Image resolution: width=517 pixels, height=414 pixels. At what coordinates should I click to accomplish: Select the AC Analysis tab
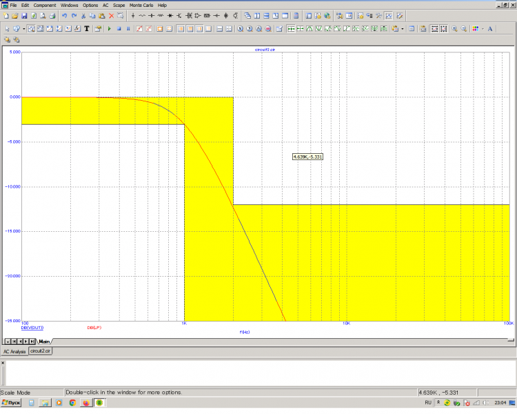tap(14, 351)
